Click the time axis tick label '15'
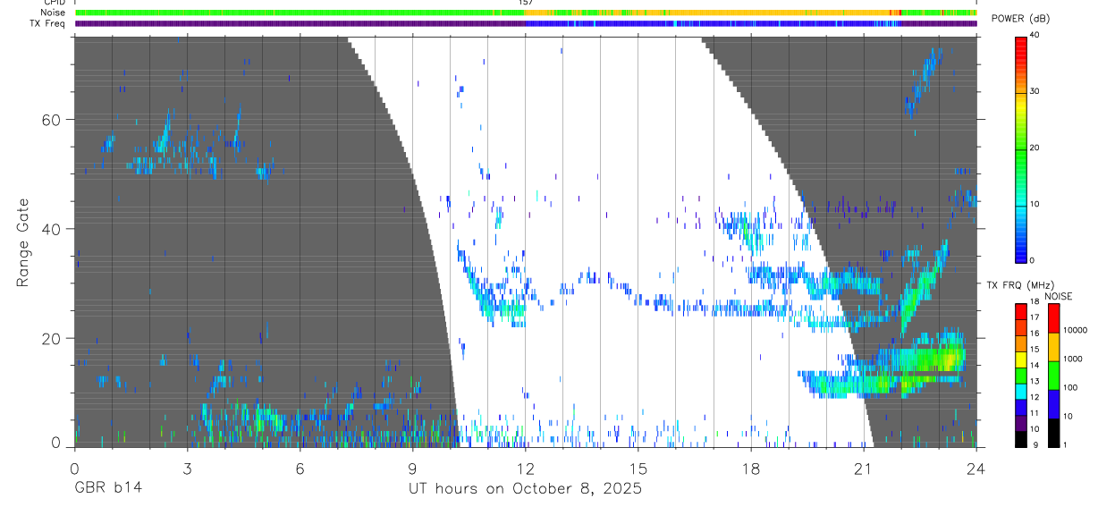This screenshot has width=1098, height=507. pyautogui.click(x=638, y=468)
